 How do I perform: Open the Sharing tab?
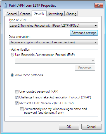tap(71, 14)
